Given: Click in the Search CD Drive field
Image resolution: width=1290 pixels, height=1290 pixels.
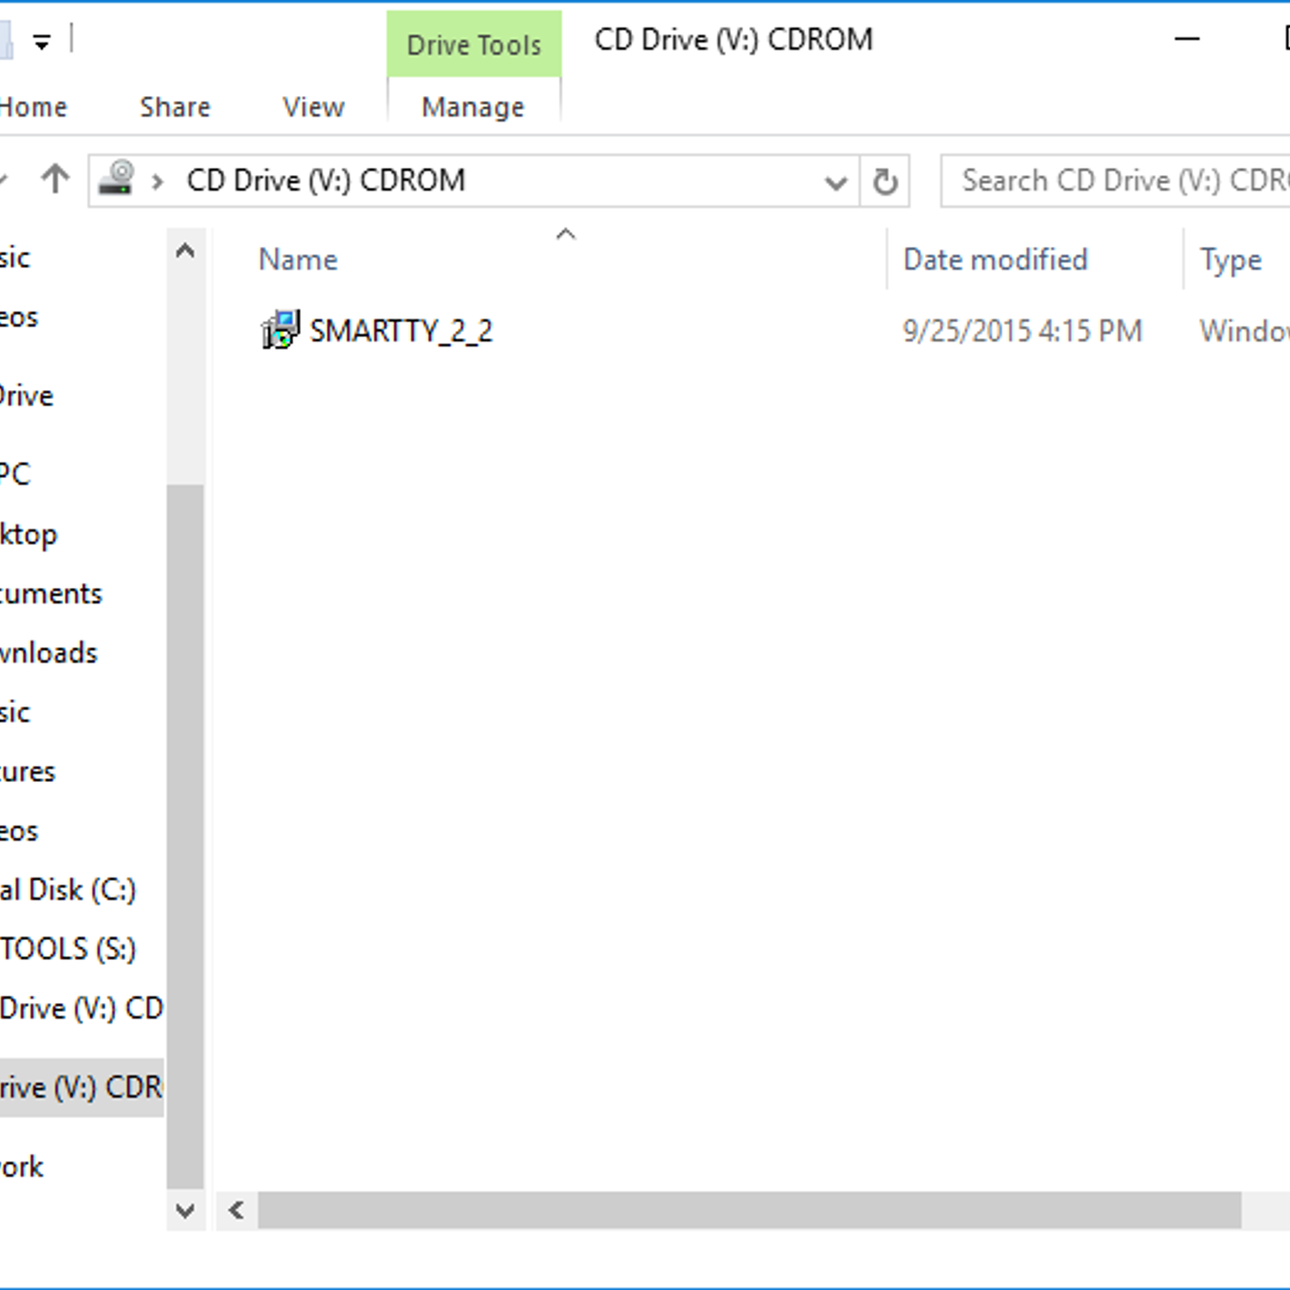Looking at the screenshot, I should click(1121, 181).
